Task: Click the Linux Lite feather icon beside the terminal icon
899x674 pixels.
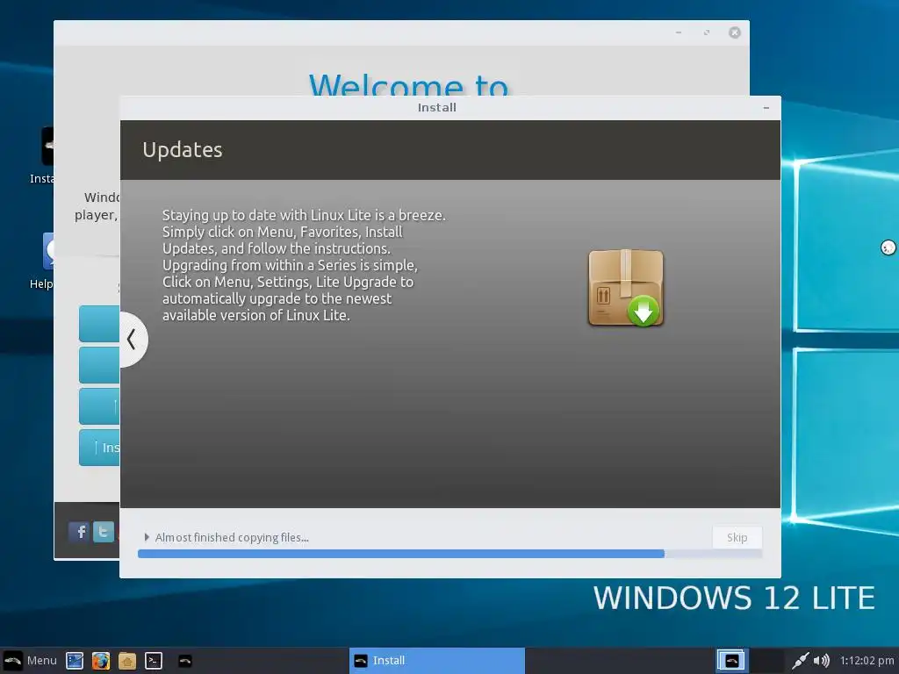Action: pyautogui.click(x=184, y=661)
